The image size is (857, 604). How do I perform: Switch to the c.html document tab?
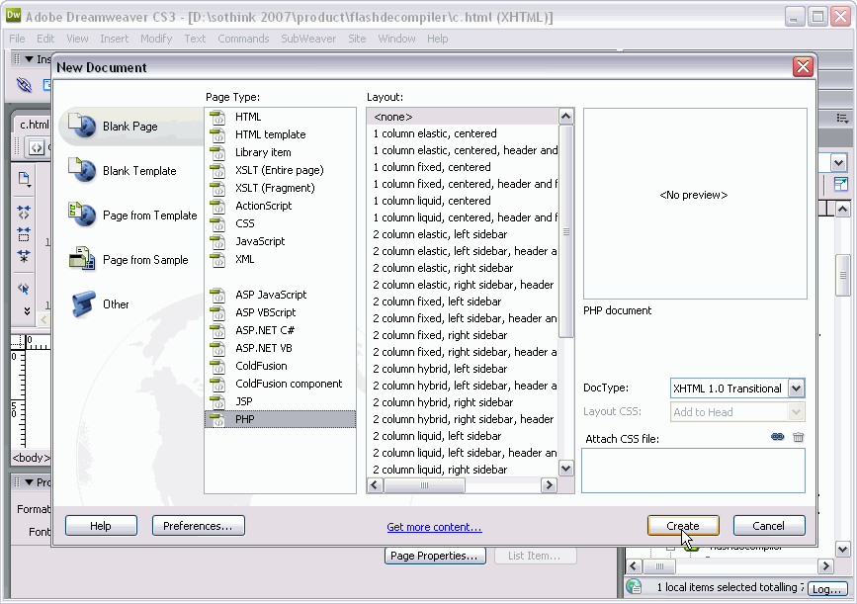point(33,125)
